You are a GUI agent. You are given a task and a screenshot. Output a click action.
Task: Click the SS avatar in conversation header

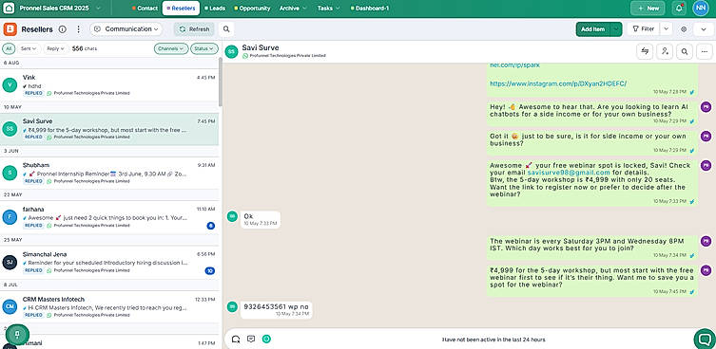point(232,51)
